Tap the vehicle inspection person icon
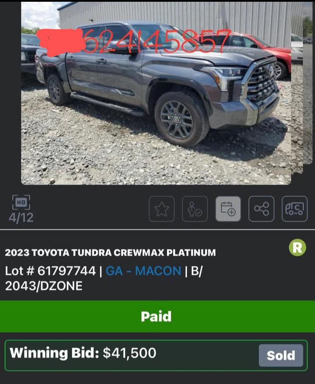The image size is (315, 384). [x=195, y=209]
